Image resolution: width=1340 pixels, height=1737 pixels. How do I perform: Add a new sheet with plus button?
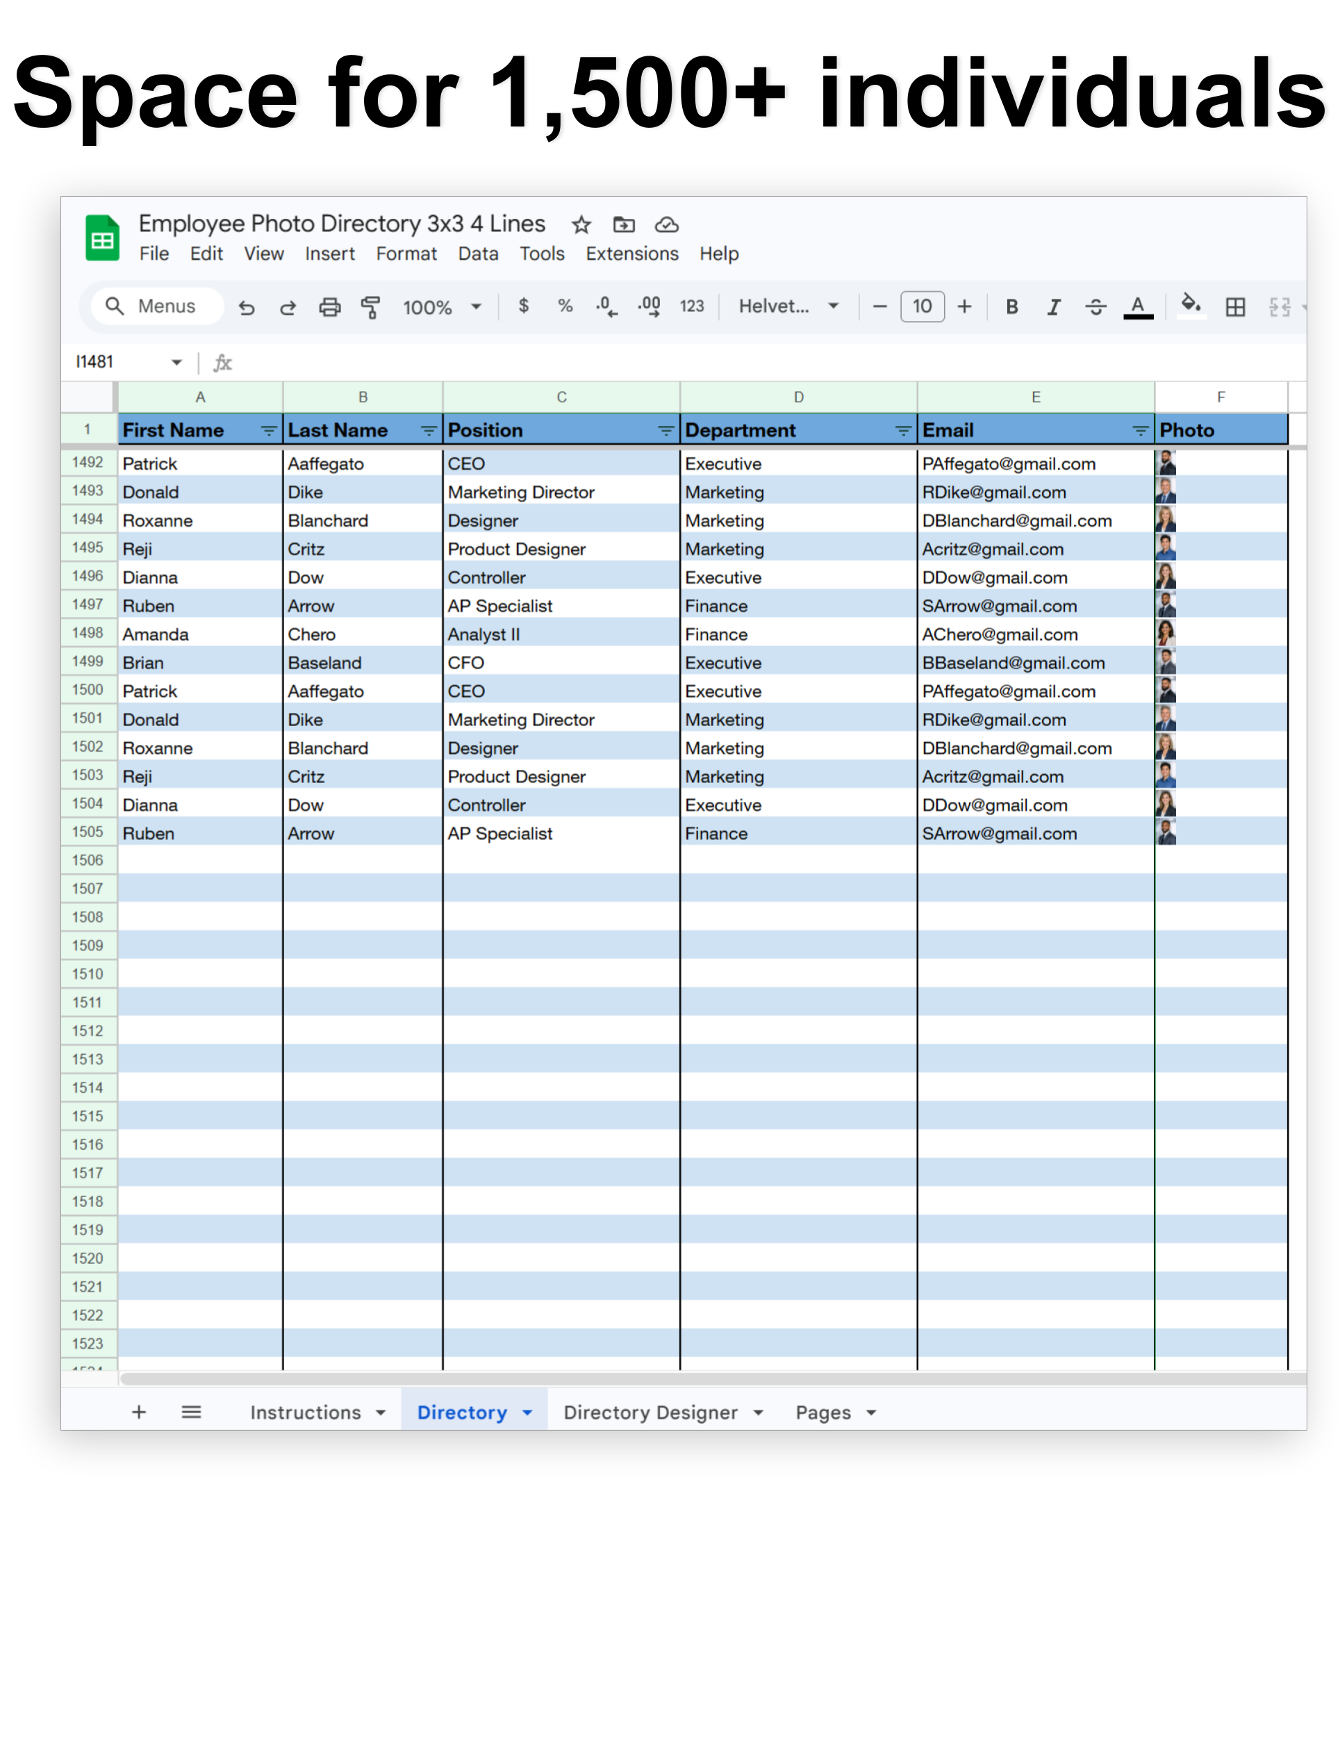[138, 1412]
